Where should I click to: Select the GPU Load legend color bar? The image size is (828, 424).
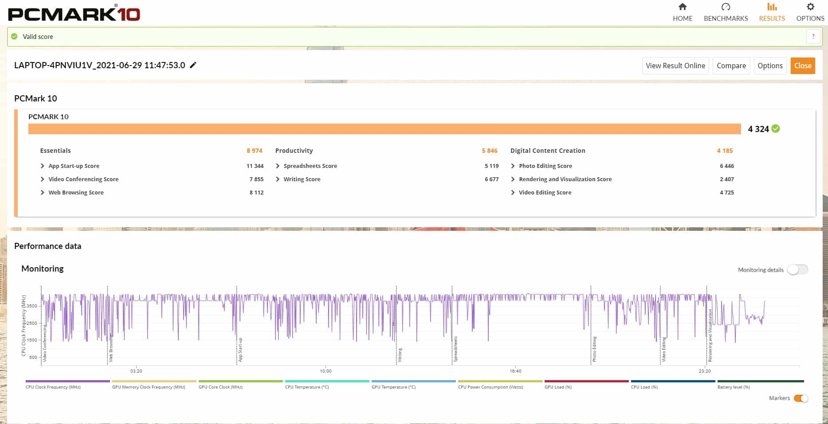pos(586,381)
